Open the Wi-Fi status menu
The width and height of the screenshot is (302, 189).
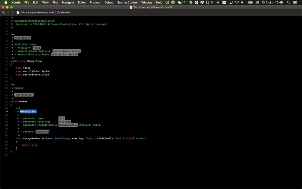pyautogui.click(x=237, y=2)
